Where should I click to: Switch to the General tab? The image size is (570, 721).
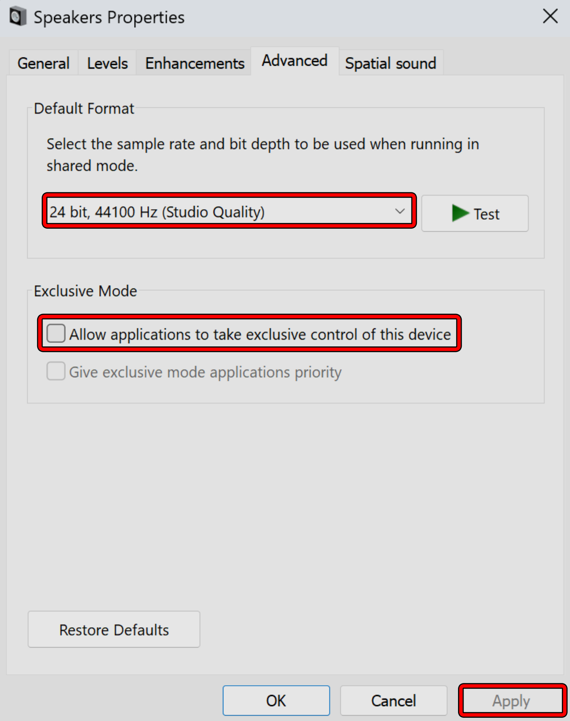pyautogui.click(x=43, y=63)
